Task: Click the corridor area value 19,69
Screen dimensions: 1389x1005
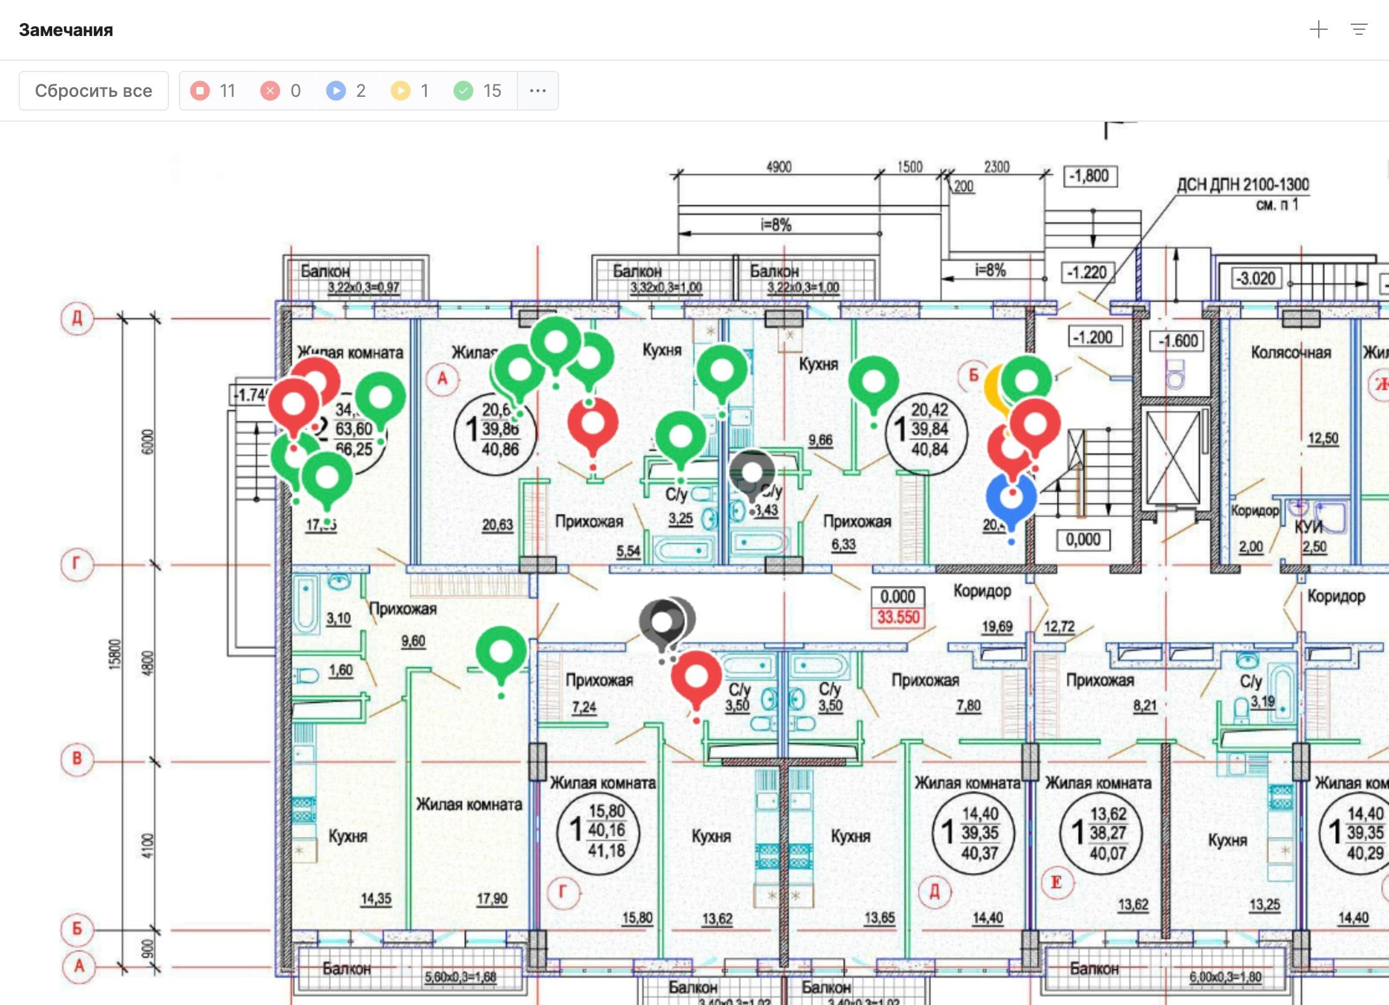Action: (x=996, y=627)
